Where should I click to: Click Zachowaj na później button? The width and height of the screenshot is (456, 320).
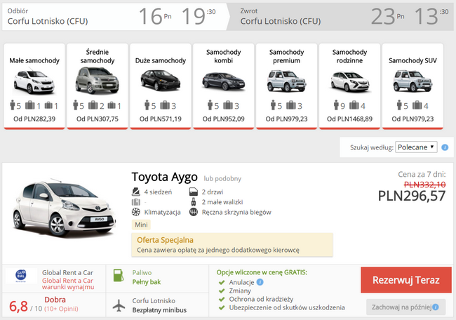pos(406,307)
